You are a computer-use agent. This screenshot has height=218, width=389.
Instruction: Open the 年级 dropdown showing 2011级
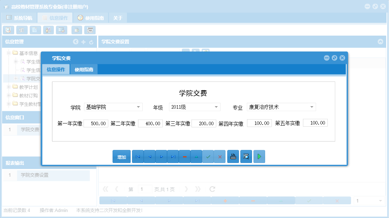216,107
